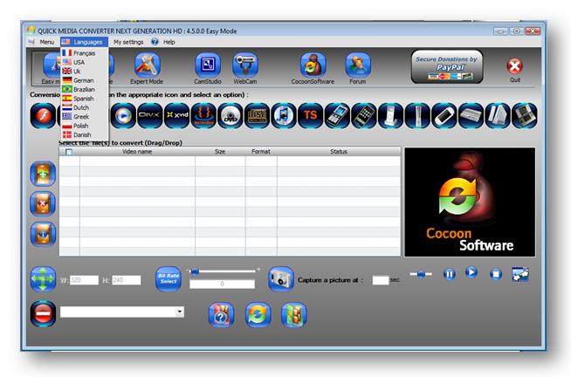Open My settings menu
This screenshot has height=377, width=571.
coord(128,42)
